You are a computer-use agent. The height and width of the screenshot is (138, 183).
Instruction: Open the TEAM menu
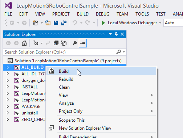click(x=122, y=14)
